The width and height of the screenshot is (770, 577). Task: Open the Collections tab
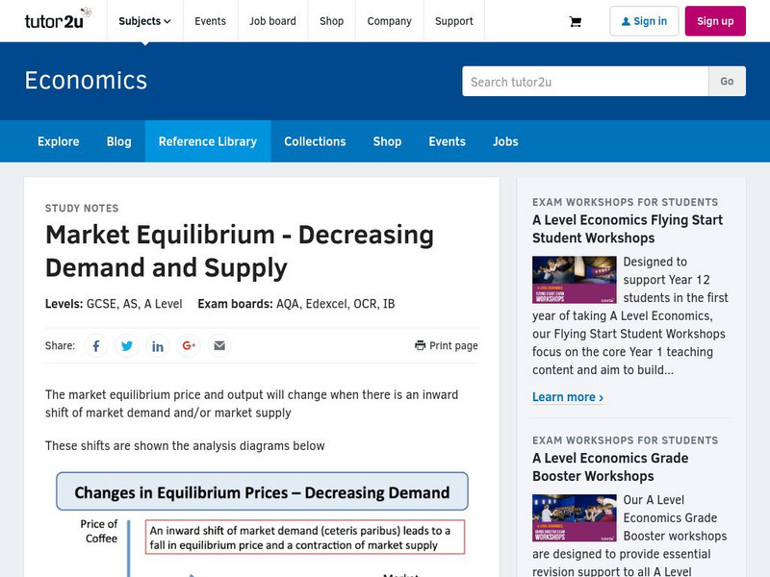pos(315,141)
